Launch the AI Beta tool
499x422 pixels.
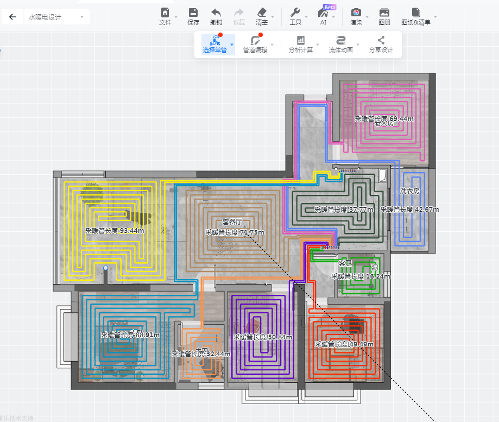[323, 16]
